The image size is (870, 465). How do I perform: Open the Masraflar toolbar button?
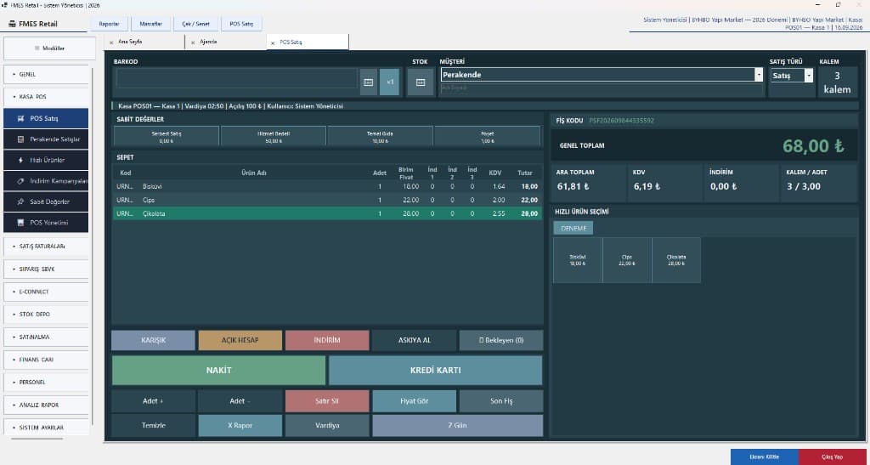pos(150,24)
